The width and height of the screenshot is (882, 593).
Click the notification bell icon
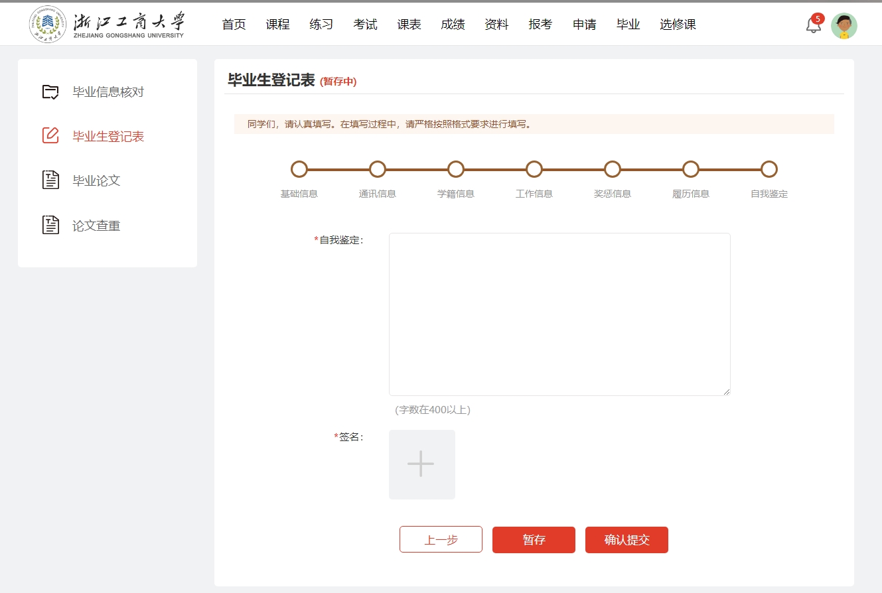click(x=813, y=25)
